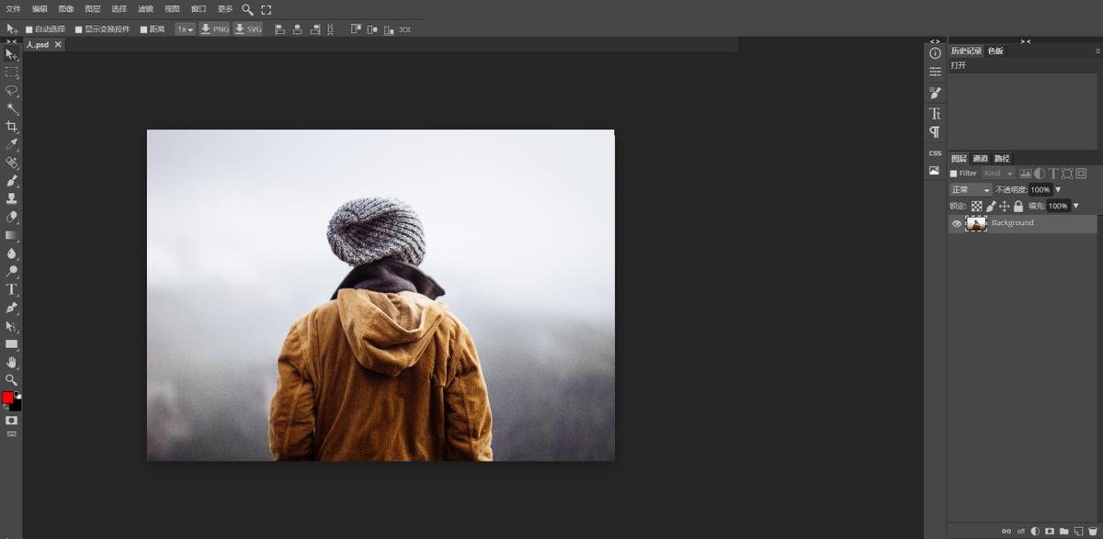Click the red foreground color swatch
This screenshot has width=1103, height=539.
click(x=7, y=398)
